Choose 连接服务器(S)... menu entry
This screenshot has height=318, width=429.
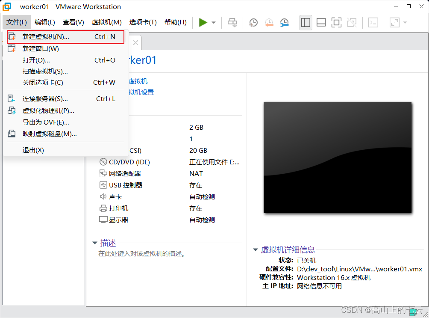66,99
